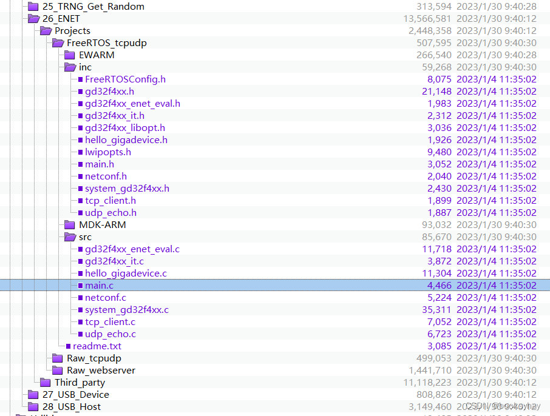Expand the 27_USB_Device folder

tap(33, 394)
